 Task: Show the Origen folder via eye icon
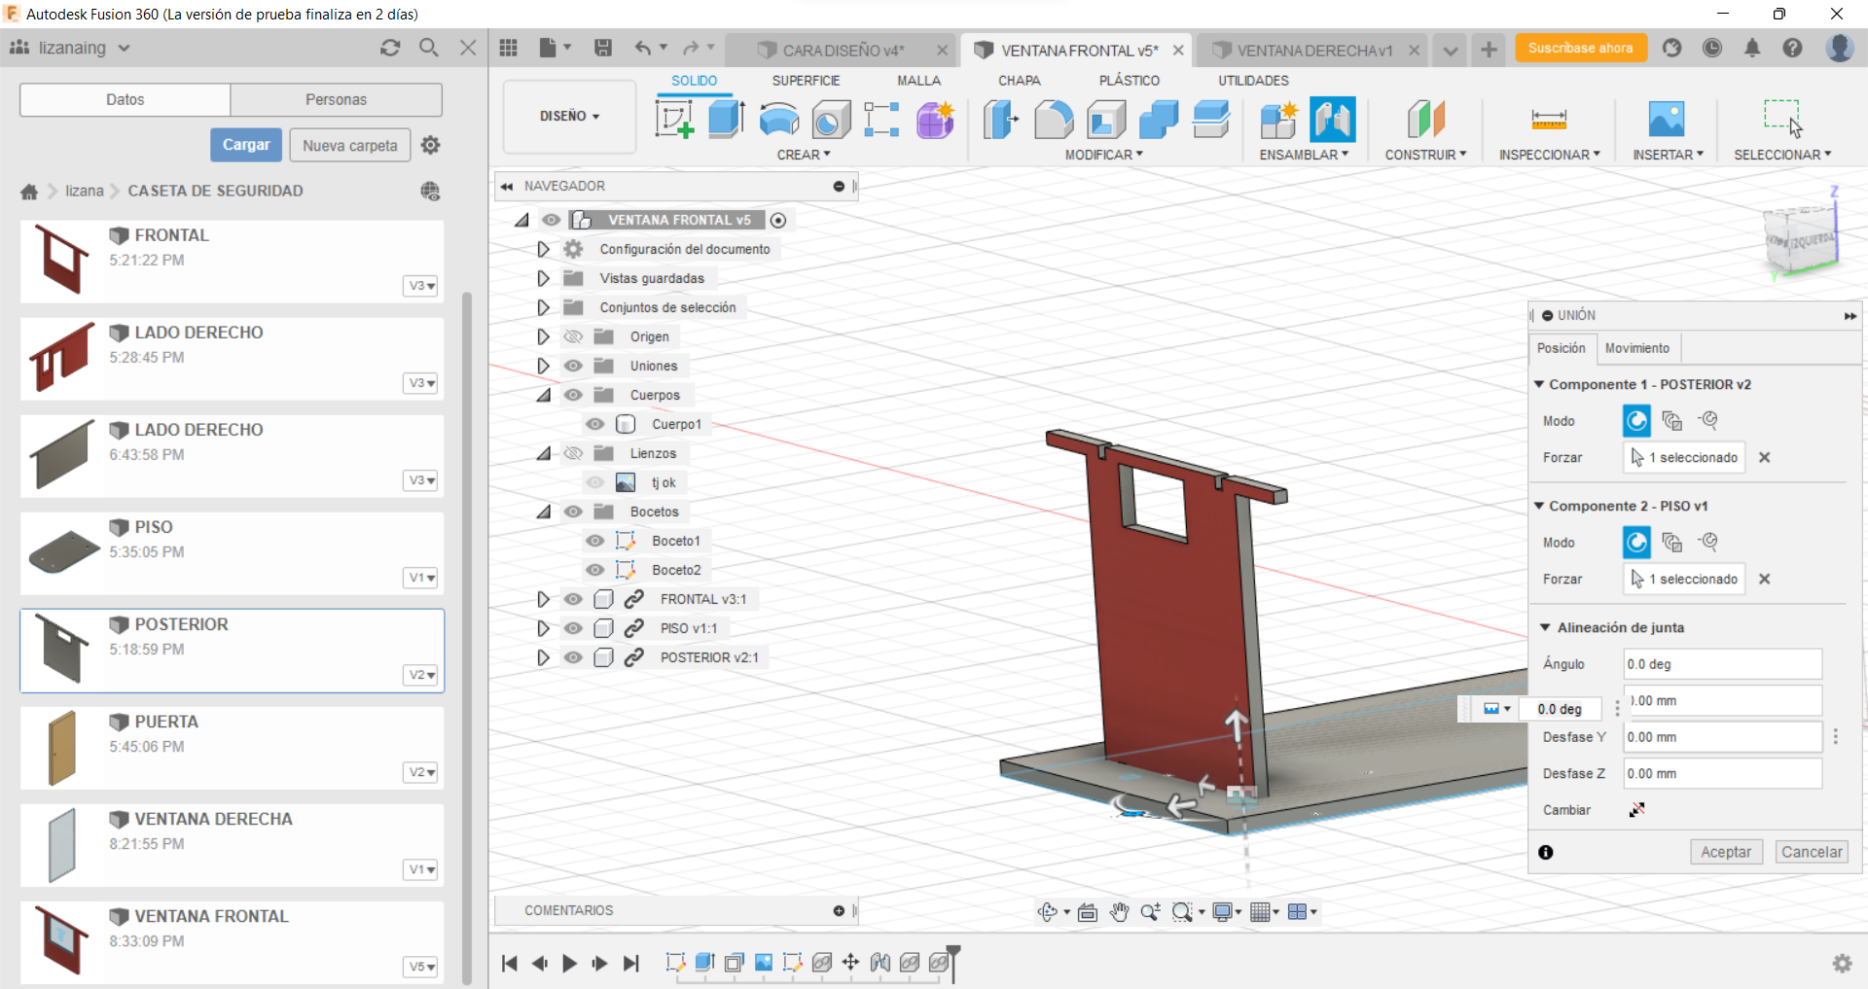pos(573,336)
